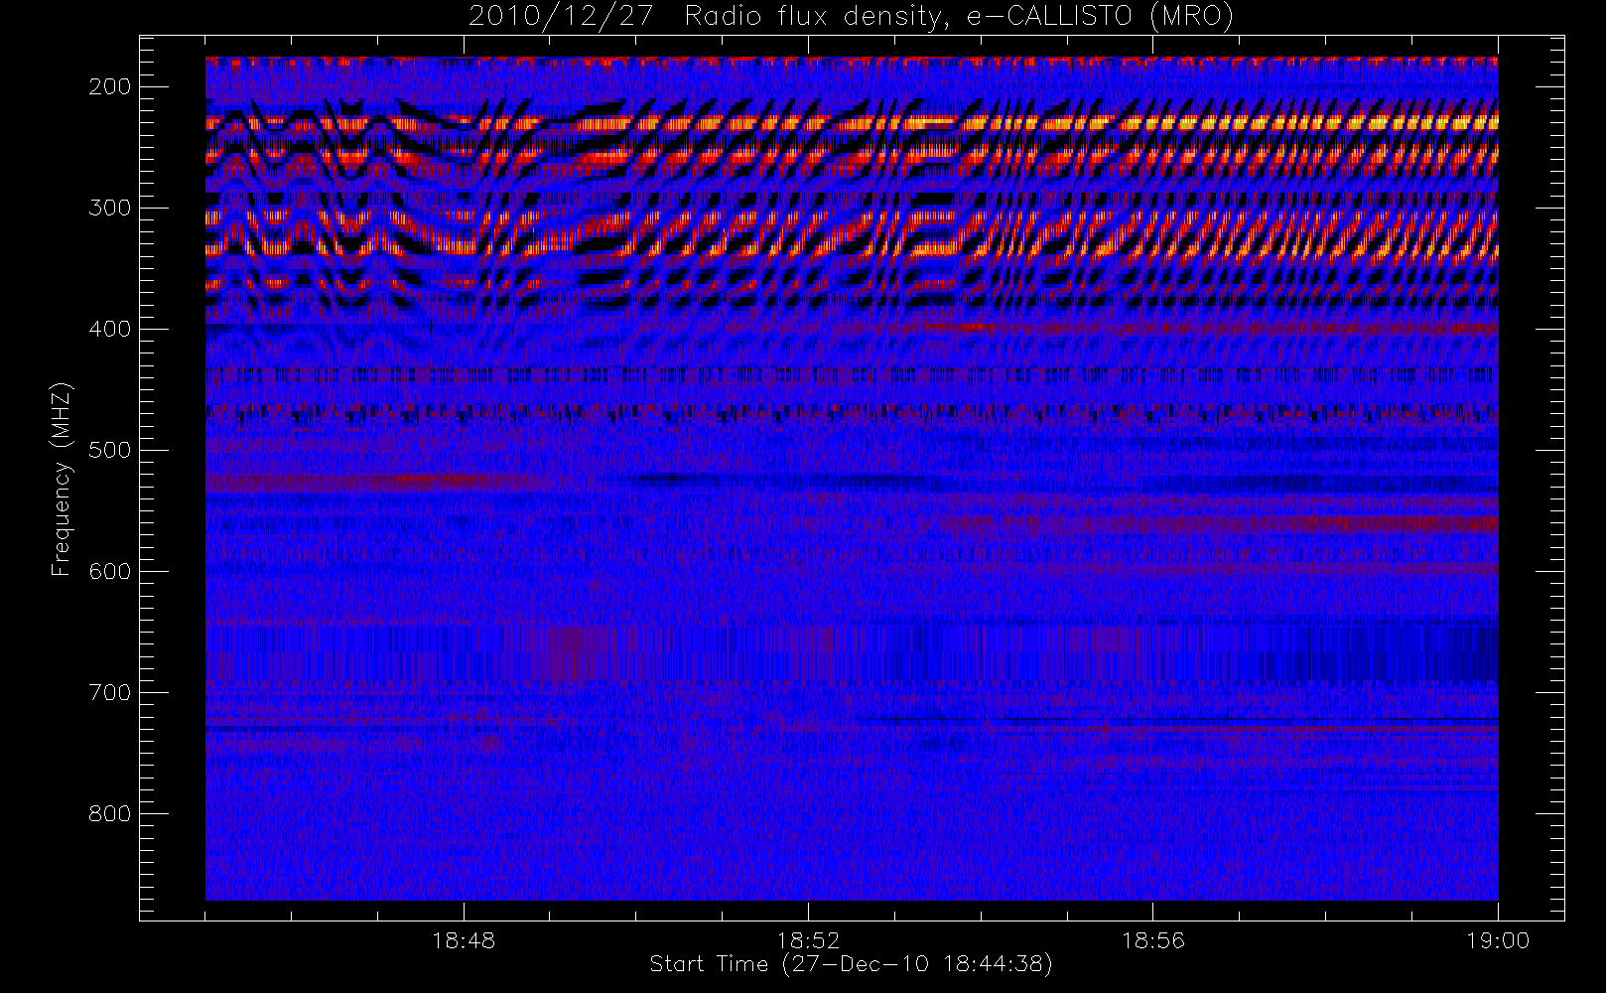The image size is (1606, 993).
Task: Click the 19:00 time tick label
Action: [x=1498, y=940]
